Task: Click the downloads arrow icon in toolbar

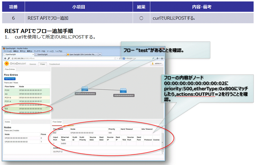Action: [157, 58]
